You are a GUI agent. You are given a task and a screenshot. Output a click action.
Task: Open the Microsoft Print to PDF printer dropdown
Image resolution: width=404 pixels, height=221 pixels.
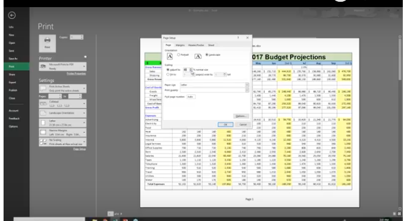(x=62, y=67)
